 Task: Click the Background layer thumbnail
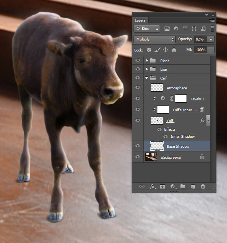pyautogui.click(x=151, y=157)
